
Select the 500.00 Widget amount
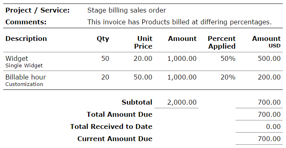[x=269, y=58]
